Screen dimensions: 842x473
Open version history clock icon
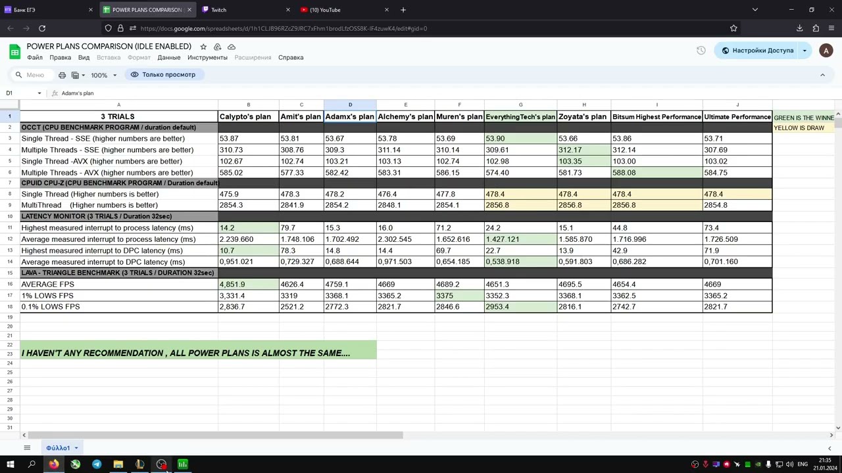701,51
